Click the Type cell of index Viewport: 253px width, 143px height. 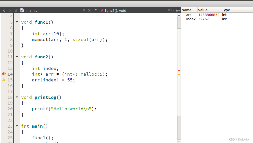coord(224,19)
